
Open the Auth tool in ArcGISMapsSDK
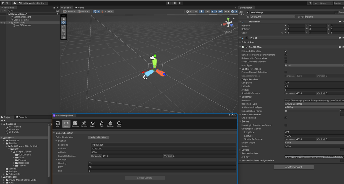tap(101, 124)
